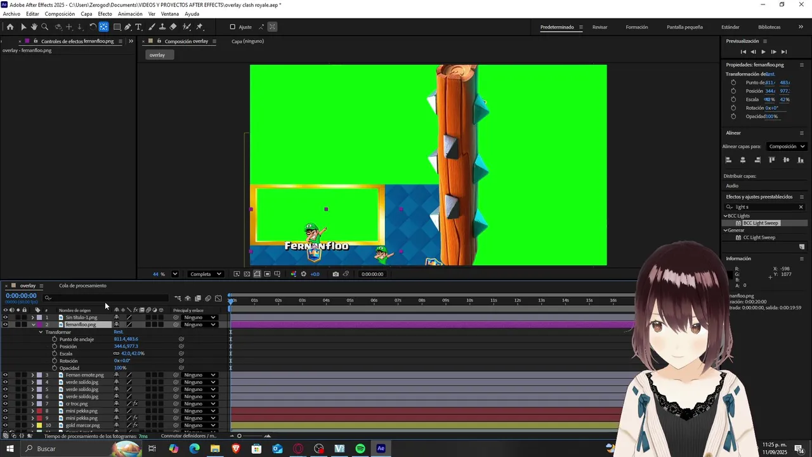Screen dimensions: 812x457
Task: Select the Selection arrow tool
Action: tap(23, 27)
